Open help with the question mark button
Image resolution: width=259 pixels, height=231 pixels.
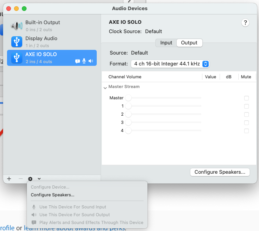245,23
